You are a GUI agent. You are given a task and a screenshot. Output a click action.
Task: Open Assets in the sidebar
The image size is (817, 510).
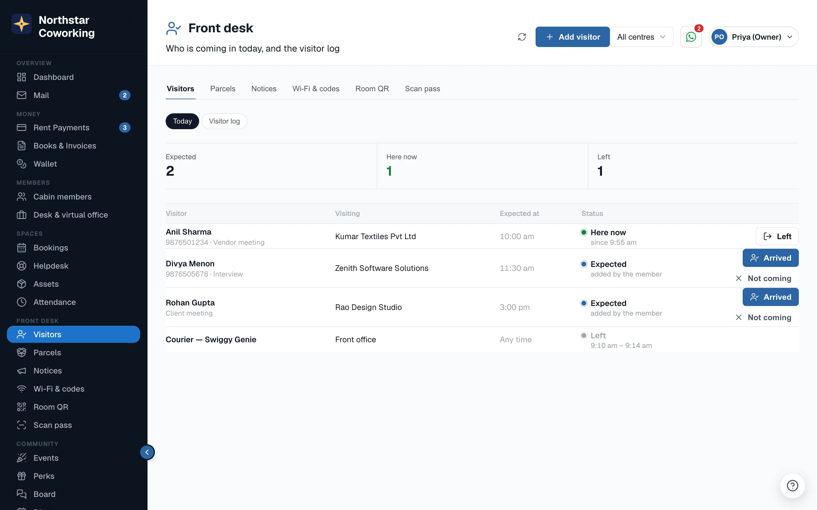pyautogui.click(x=73, y=284)
